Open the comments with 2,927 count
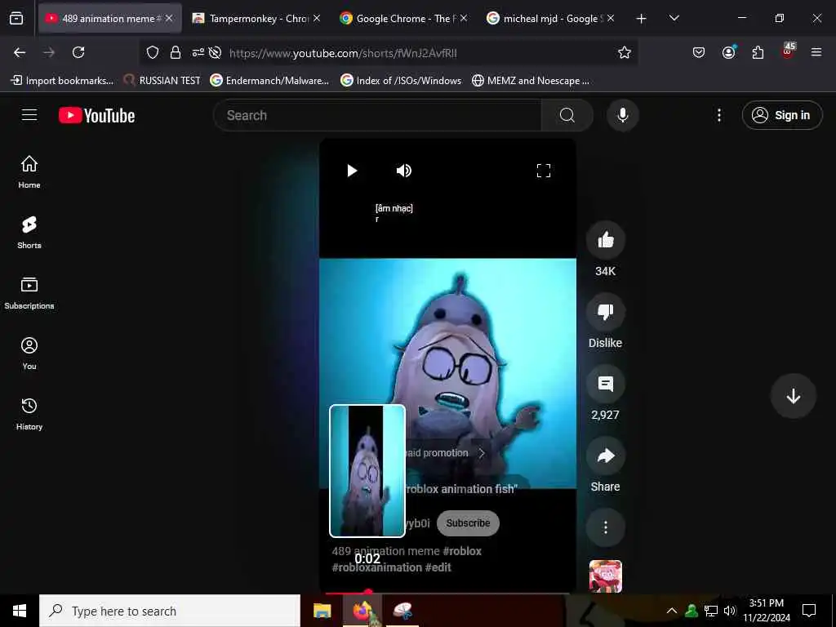The width and height of the screenshot is (836, 627). 605,384
